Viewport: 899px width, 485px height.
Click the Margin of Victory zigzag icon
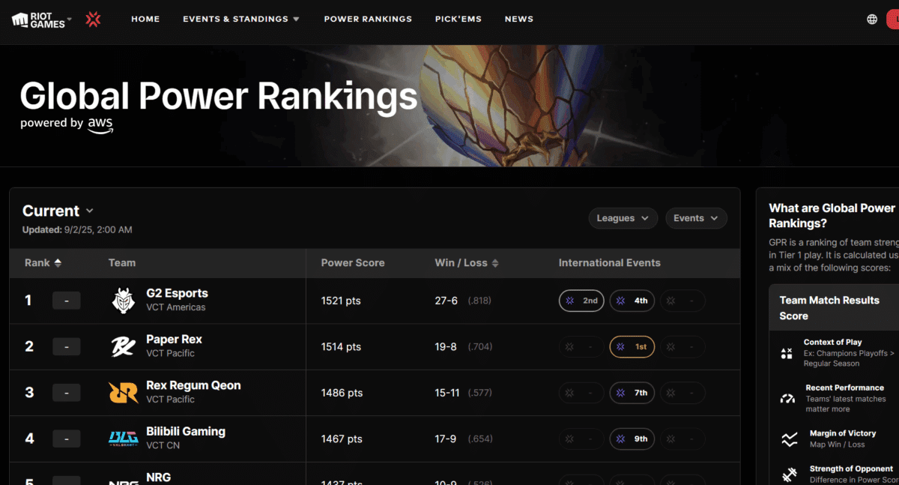(788, 439)
